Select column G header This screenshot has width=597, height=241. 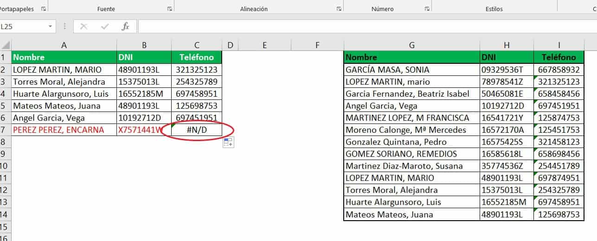412,45
